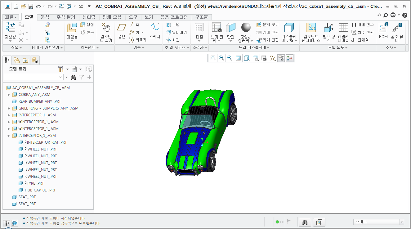Click inside the model tree search field
Image resolution: width=411 pixels, height=229 pixels.
tap(31, 77)
